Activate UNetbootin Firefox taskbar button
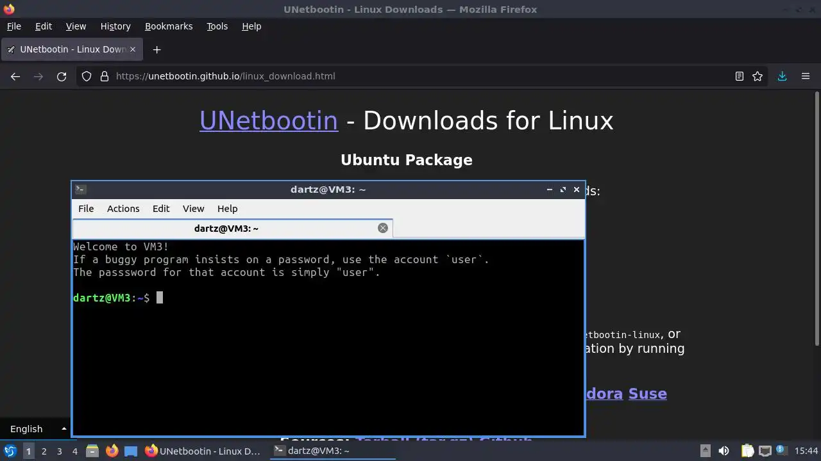The height and width of the screenshot is (461, 821). (203, 451)
